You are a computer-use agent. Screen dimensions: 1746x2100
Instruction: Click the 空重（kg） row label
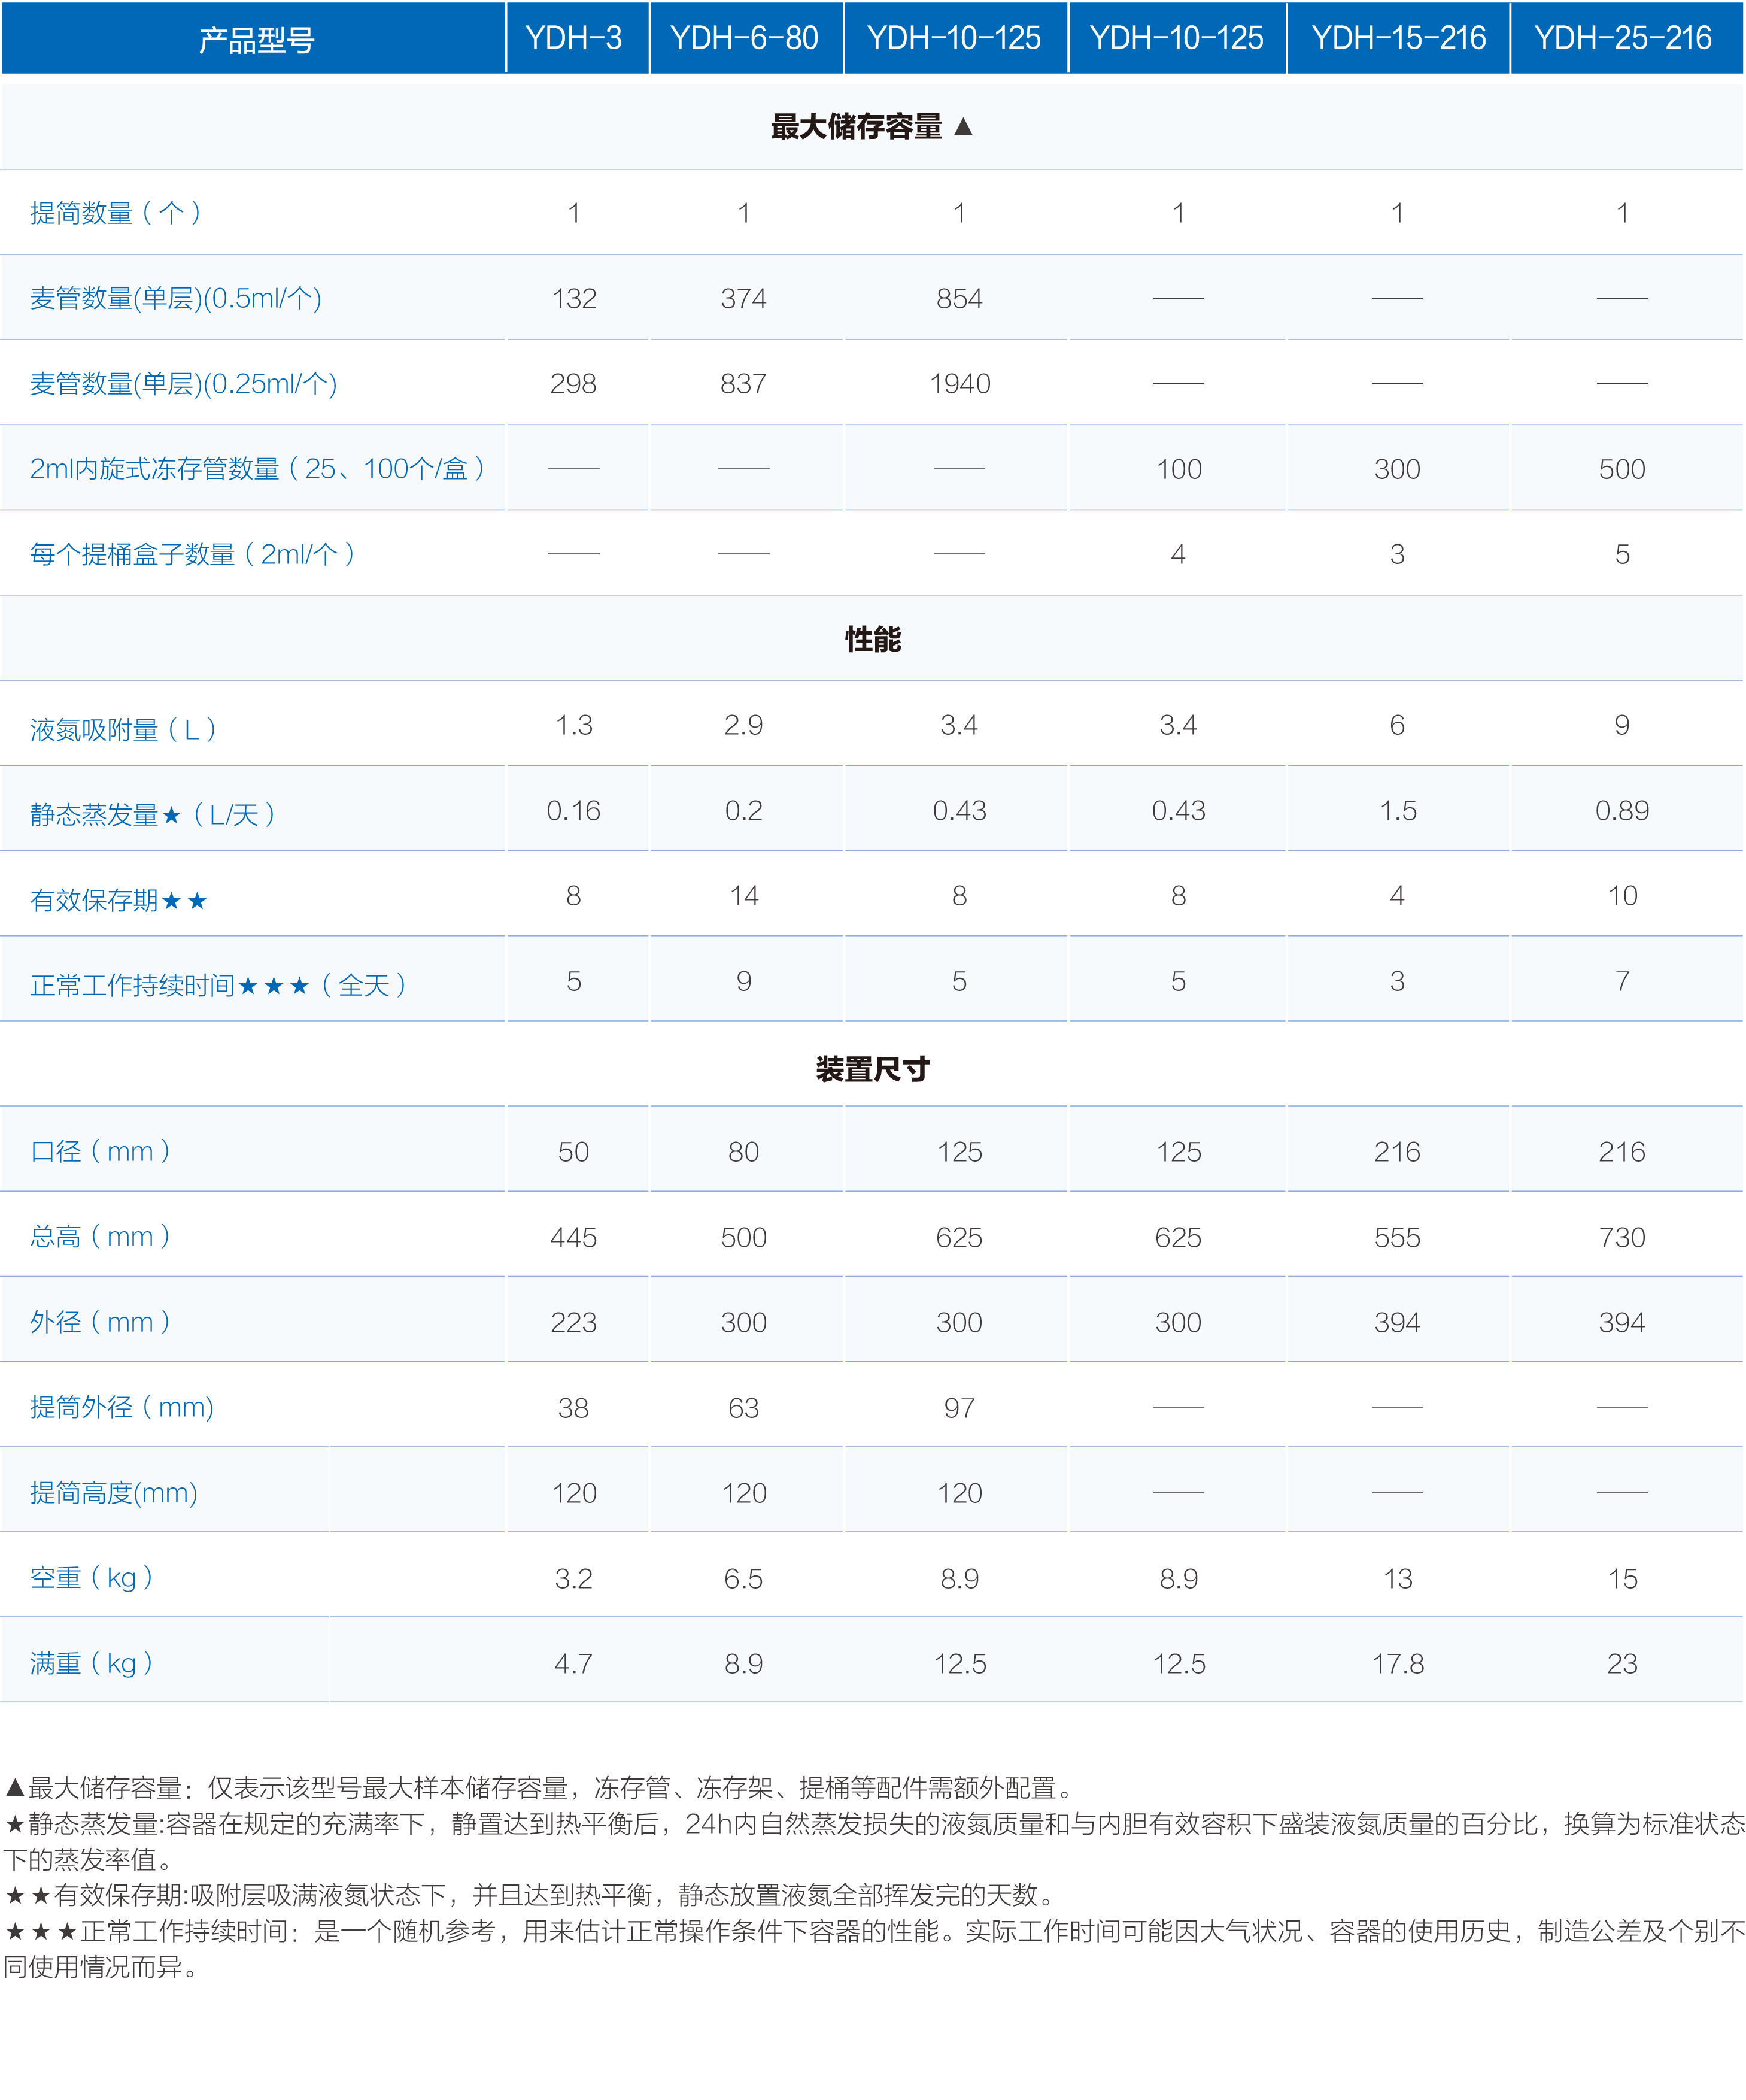point(92,1577)
